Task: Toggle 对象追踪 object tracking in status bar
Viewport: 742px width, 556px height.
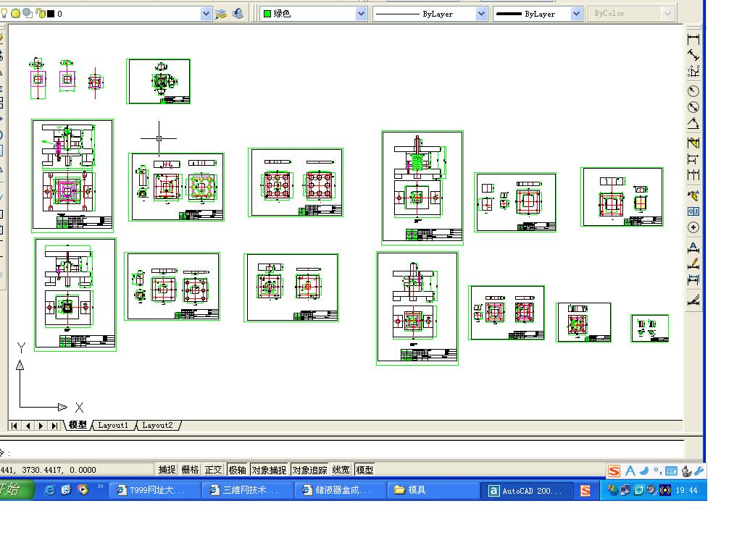Action: (309, 470)
